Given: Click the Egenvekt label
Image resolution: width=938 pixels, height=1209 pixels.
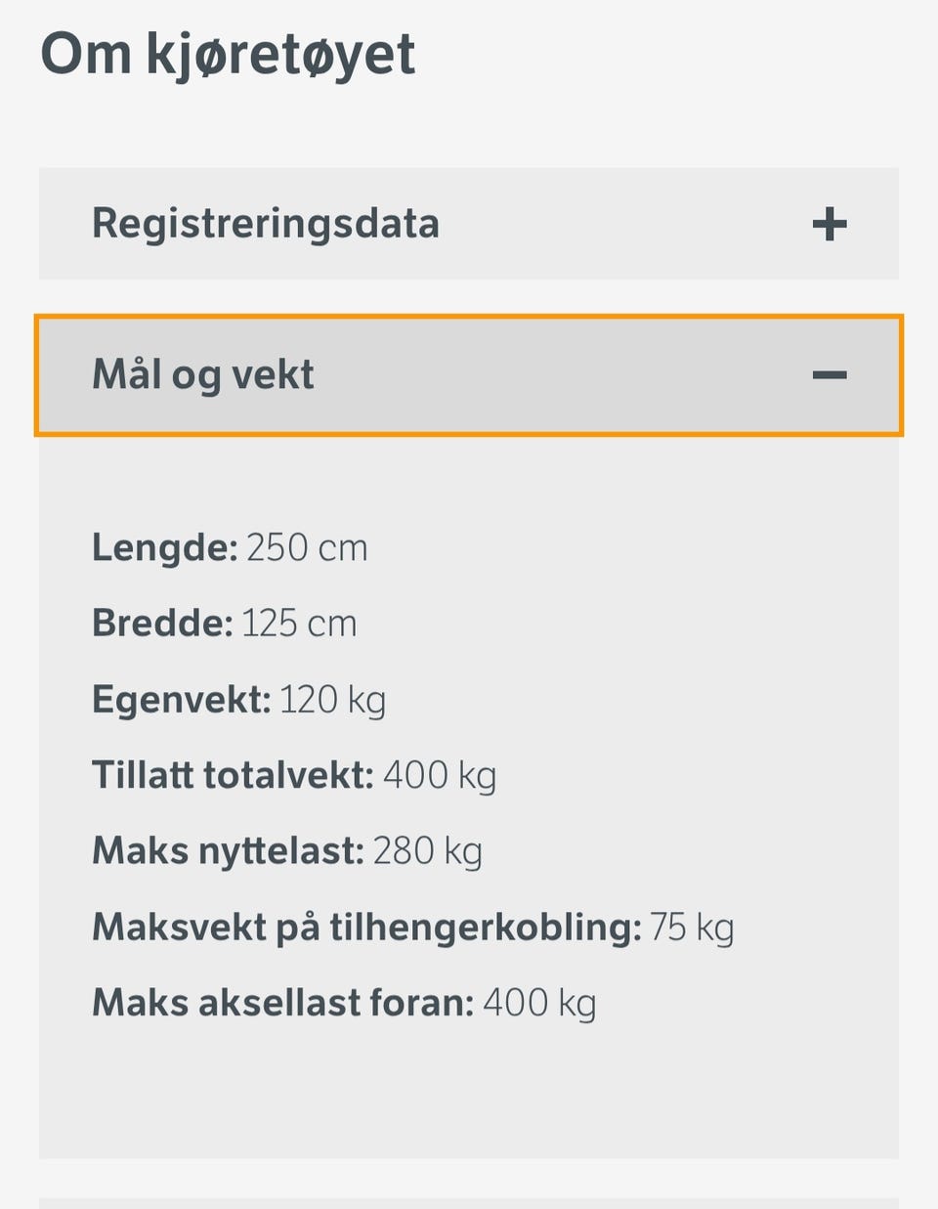Looking at the screenshot, I should [x=181, y=700].
